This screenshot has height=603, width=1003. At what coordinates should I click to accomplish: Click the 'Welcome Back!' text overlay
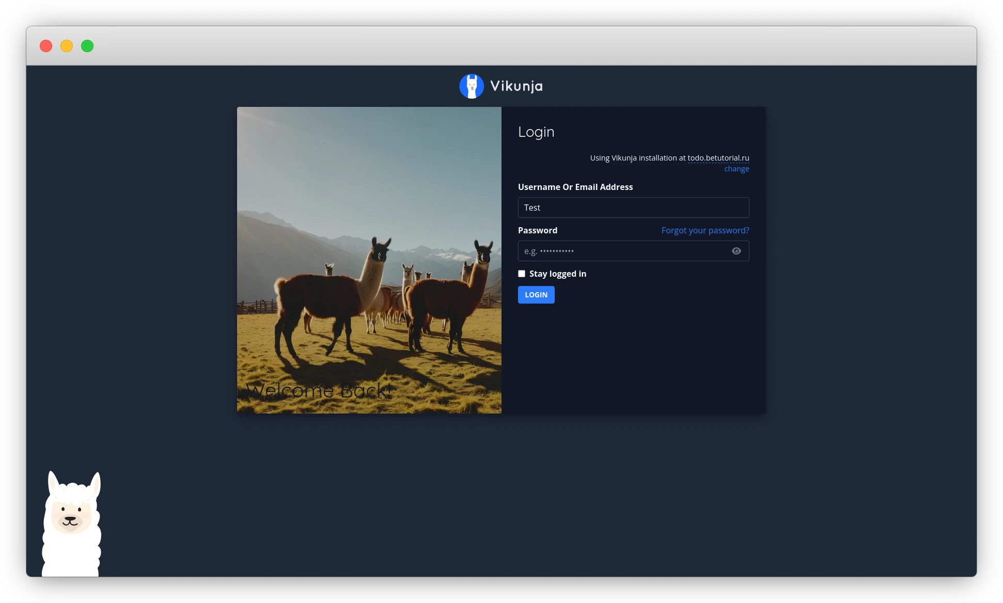click(319, 390)
